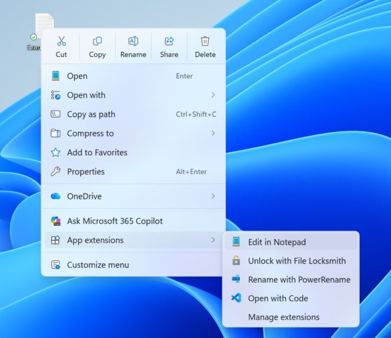391x338 pixels.
Task: Click the Visual Studio Code icon
Action: 236,298
